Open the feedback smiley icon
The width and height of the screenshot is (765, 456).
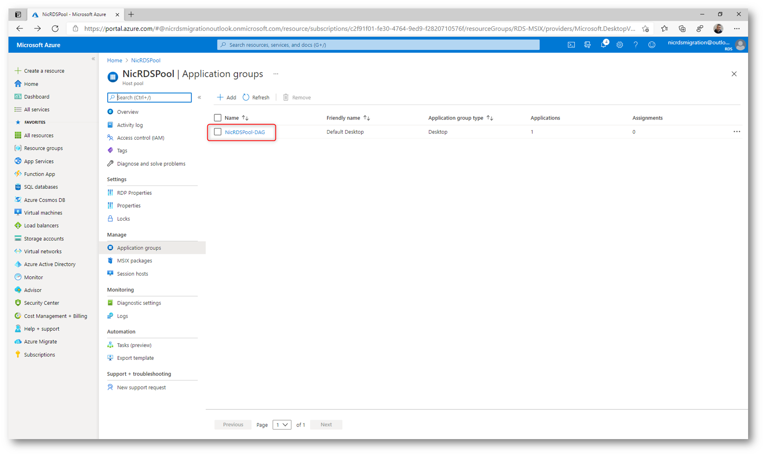[x=652, y=45]
